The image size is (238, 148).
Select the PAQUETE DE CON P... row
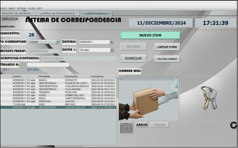tap(58, 83)
